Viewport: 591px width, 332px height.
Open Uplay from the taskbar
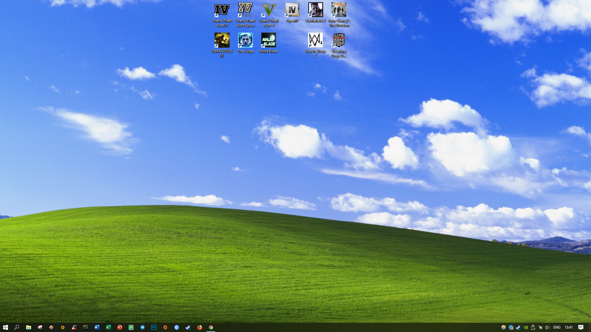coord(177,327)
